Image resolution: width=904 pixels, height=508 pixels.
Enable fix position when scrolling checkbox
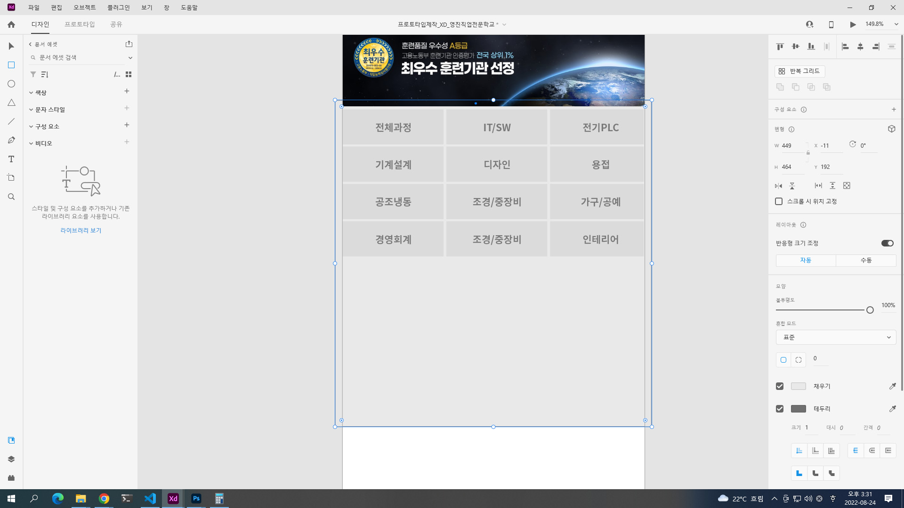[x=779, y=201]
